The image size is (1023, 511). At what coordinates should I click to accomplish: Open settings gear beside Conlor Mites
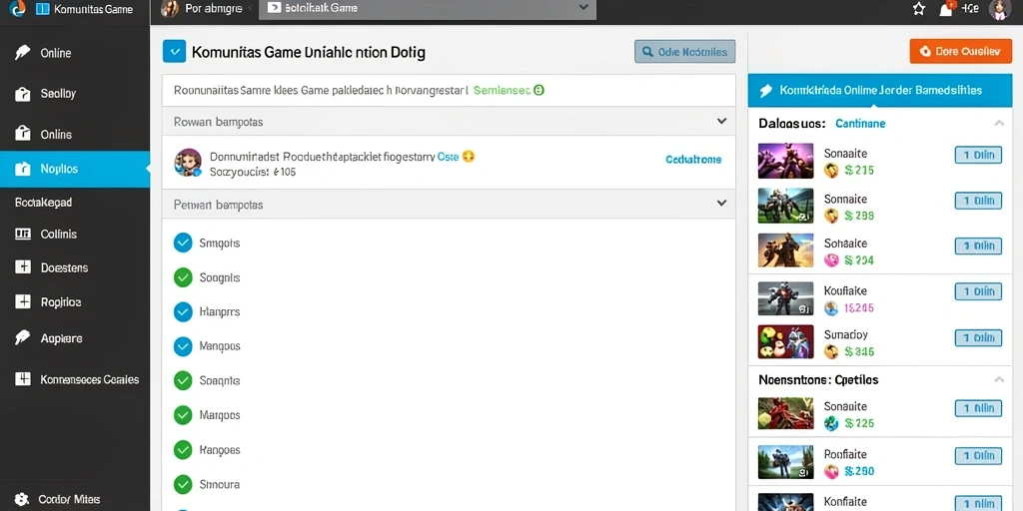click(x=22, y=499)
